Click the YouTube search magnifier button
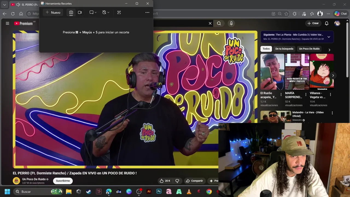Image resolution: width=350 pixels, height=197 pixels. click(x=219, y=23)
